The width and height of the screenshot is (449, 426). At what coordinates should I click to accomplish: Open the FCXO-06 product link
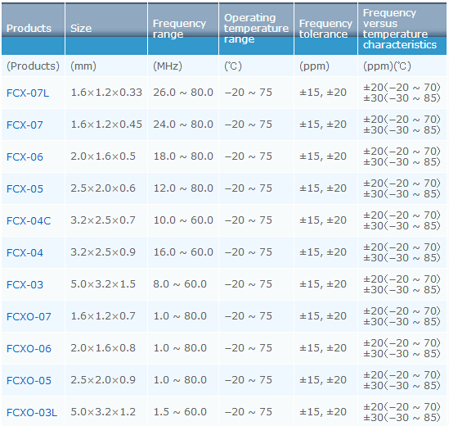click(x=29, y=348)
